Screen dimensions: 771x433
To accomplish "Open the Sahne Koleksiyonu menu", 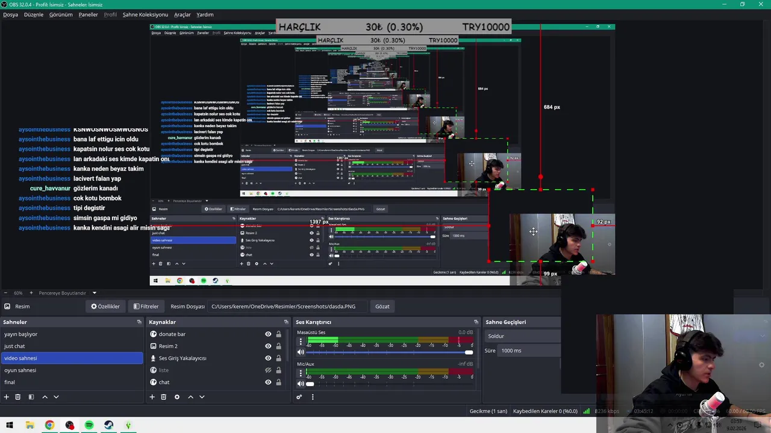I will click(x=145, y=14).
